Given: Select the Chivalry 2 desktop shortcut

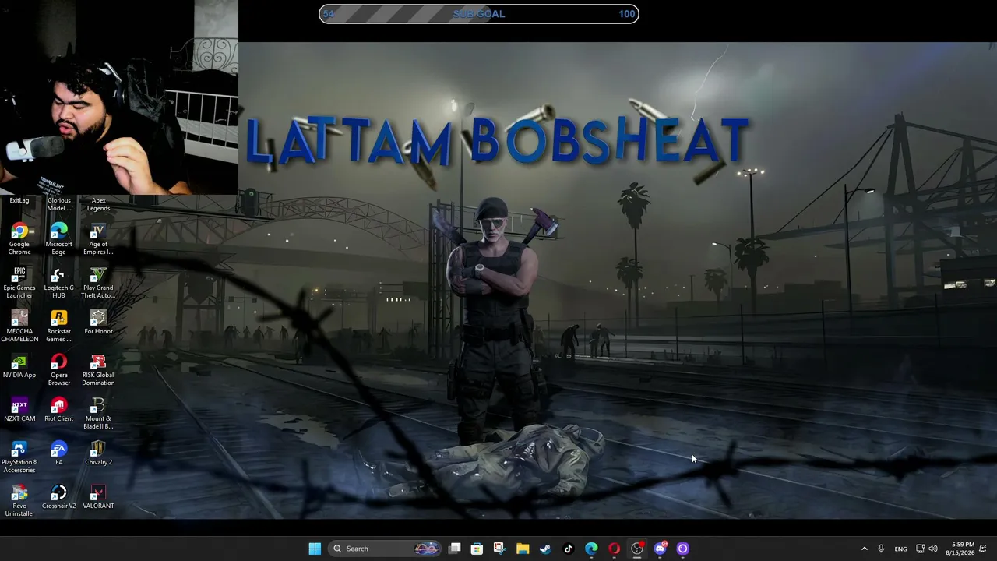Looking at the screenshot, I should [x=98, y=453].
